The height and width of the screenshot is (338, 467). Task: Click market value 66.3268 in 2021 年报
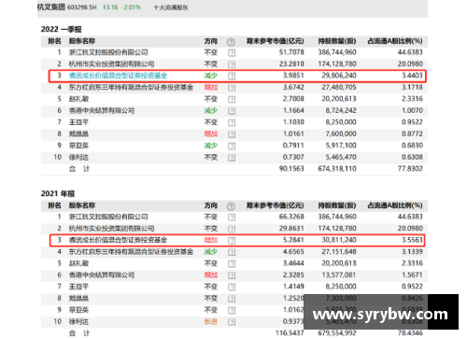pyautogui.click(x=291, y=217)
